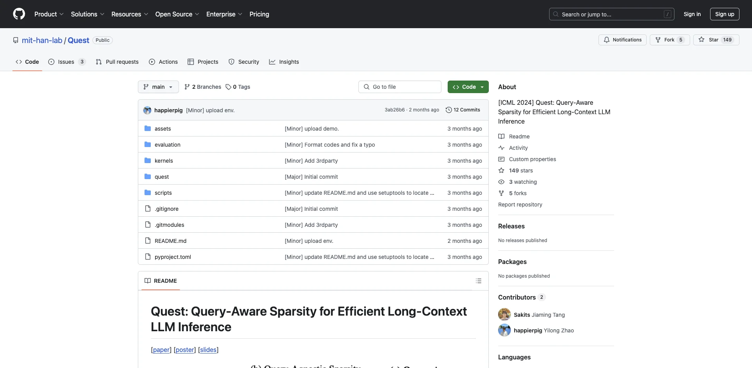Open the '[Minor] Format codes and fix a typo' commit

coord(330,145)
